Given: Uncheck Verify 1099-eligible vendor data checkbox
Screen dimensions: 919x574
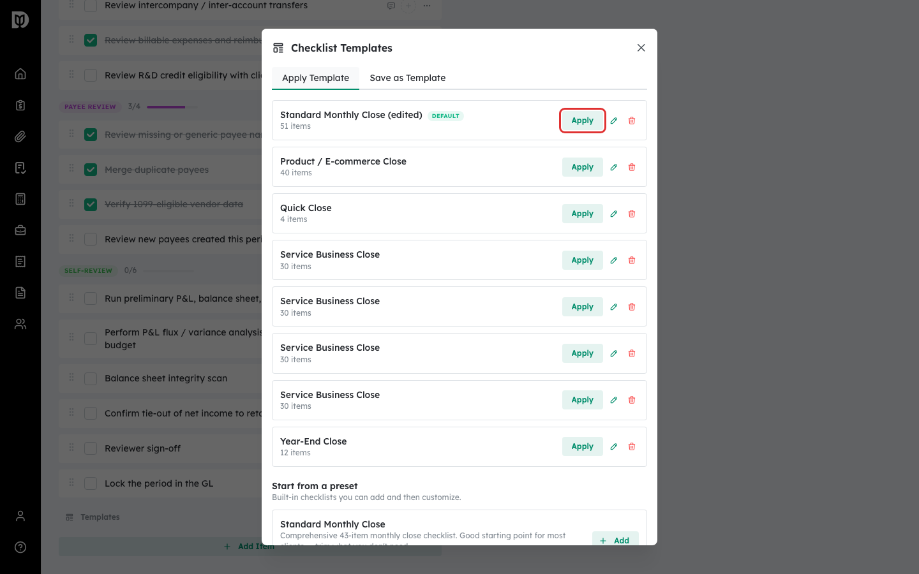Looking at the screenshot, I should tap(91, 204).
